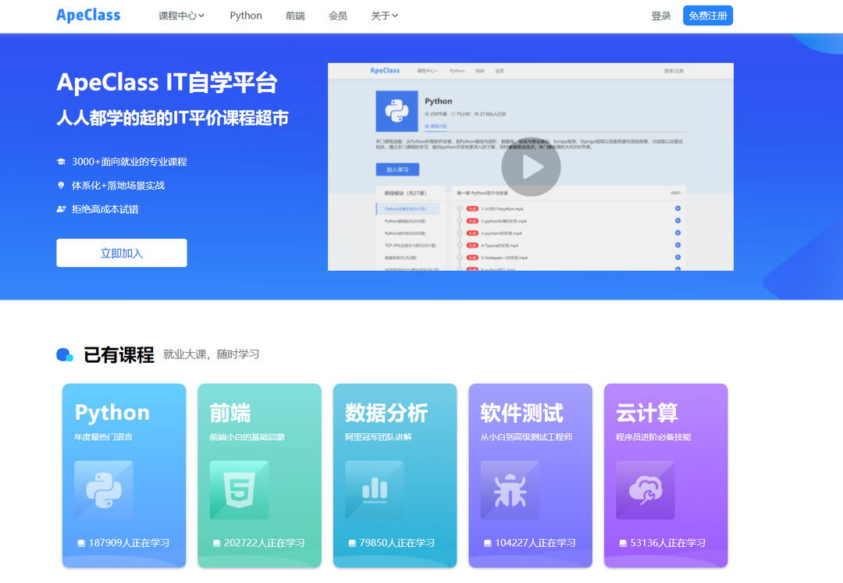Click the 前端小白的基础启蒙 subtitle text
Screen dimensions: 843x583
point(247,437)
